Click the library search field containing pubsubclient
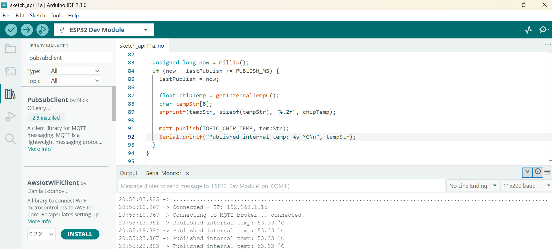 point(69,58)
